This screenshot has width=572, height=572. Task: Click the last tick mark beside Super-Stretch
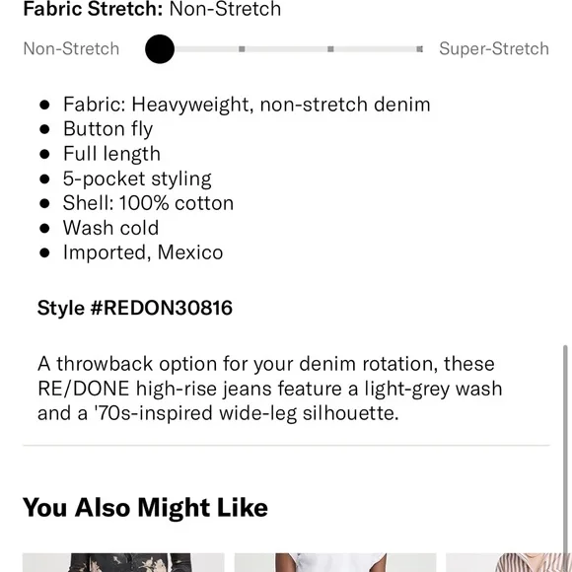[x=419, y=49]
